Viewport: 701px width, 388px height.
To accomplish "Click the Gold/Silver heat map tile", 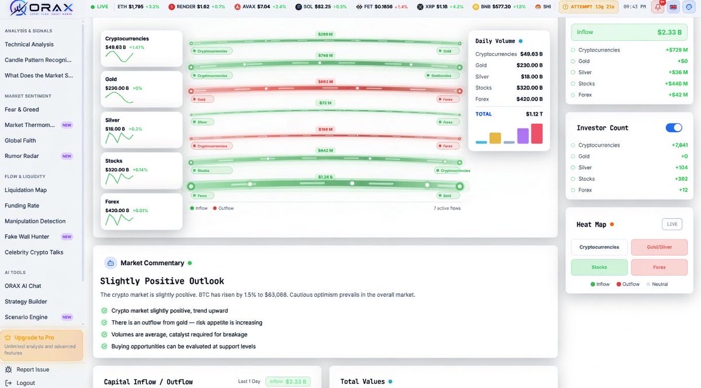I will [x=660, y=247].
